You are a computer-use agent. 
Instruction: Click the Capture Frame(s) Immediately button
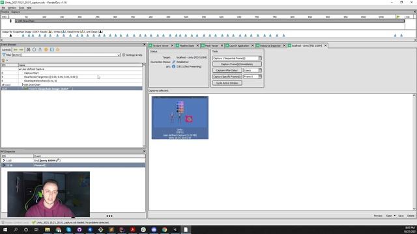pyautogui.click(x=237, y=64)
